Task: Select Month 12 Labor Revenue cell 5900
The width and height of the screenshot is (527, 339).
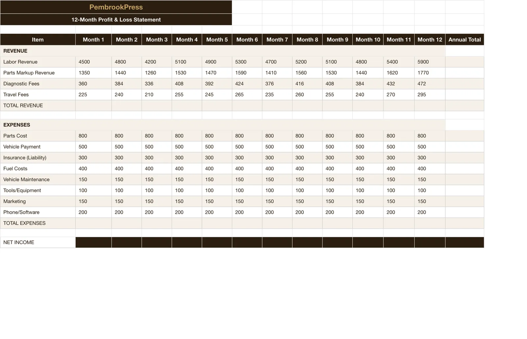Action: [430, 62]
